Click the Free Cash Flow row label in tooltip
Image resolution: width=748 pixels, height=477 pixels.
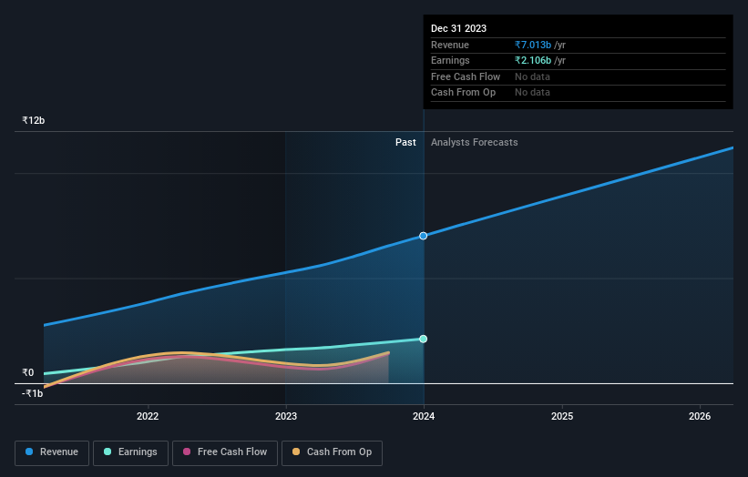tap(466, 76)
